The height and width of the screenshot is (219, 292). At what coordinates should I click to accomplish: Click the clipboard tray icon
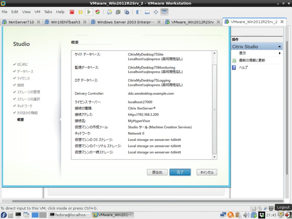click(238, 215)
